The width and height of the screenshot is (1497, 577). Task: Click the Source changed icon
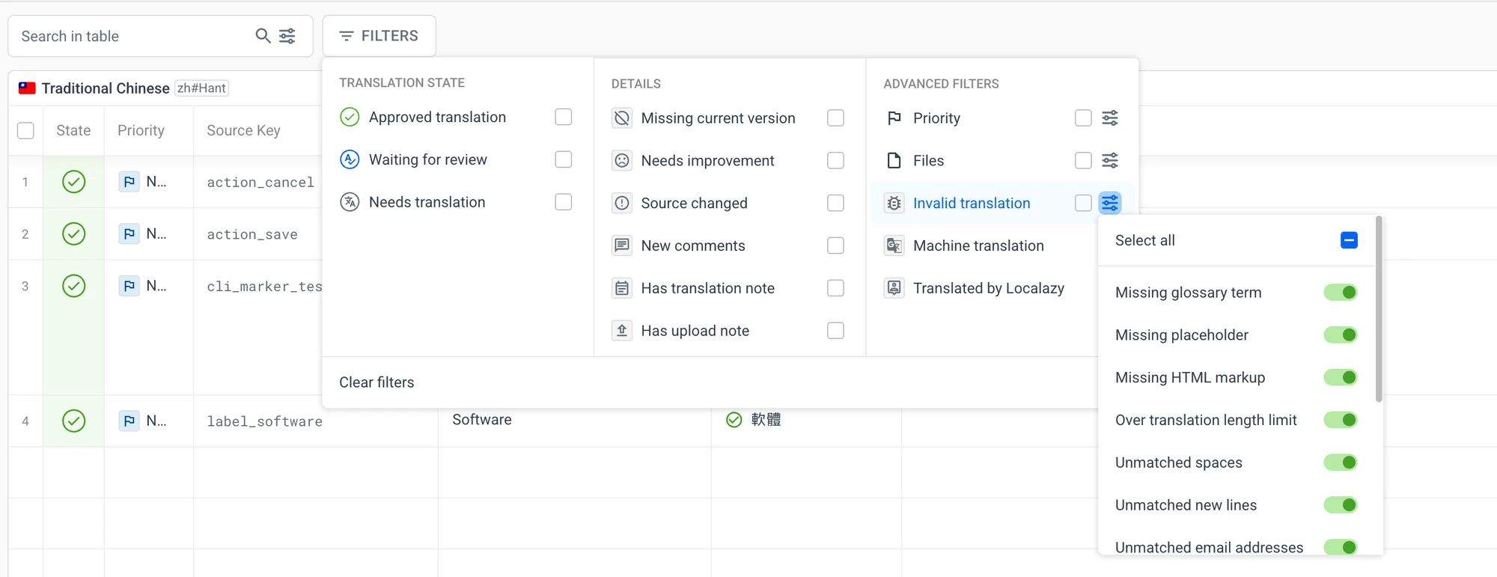click(622, 203)
